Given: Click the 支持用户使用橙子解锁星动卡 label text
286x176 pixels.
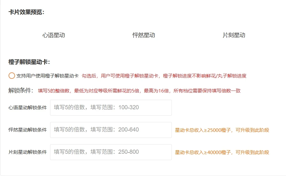Looking at the screenshot, I should 47,76.
